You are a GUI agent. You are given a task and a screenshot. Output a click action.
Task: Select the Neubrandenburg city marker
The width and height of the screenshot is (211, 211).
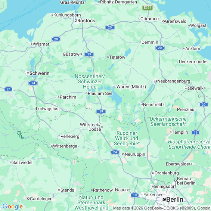[156, 81]
